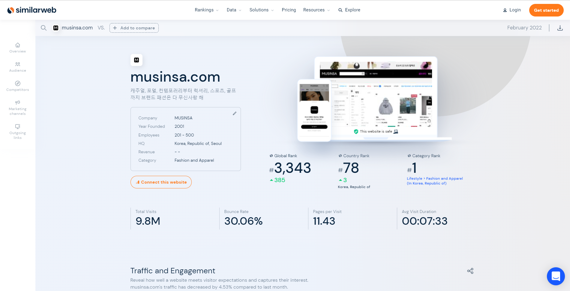The height and width of the screenshot is (291, 570).
Task: Open Outgoing links in sidebar
Action: 18,132
